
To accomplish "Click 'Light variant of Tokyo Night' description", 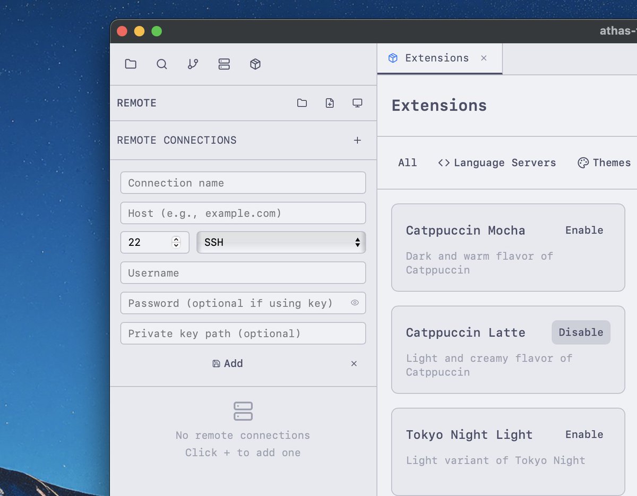I will coord(496,460).
